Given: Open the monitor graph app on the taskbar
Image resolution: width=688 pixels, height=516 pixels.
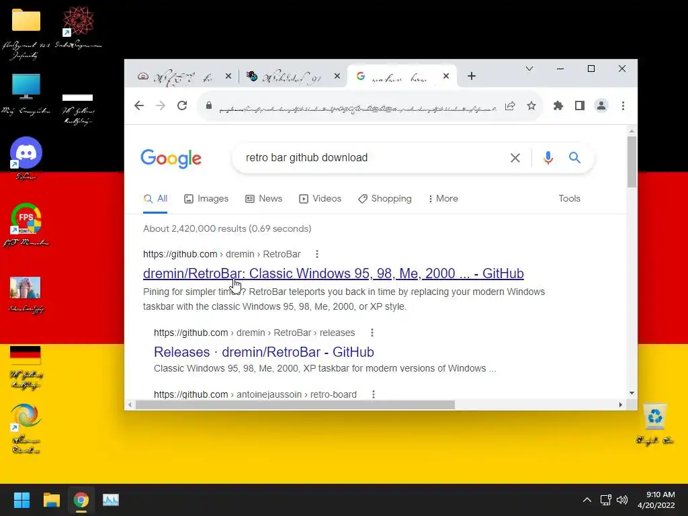Looking at the screenshot, I should 111,500.
